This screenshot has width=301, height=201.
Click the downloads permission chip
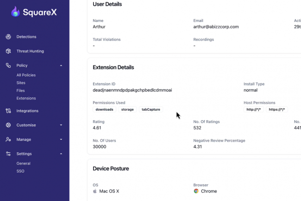[x=104, y=110]
